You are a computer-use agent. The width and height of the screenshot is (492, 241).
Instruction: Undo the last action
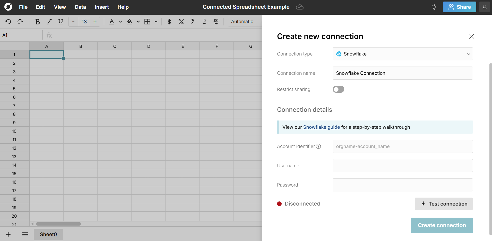point(8,22)
